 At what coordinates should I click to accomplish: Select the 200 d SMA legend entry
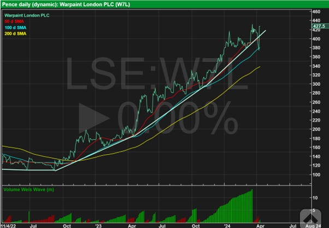coord(15,33)
